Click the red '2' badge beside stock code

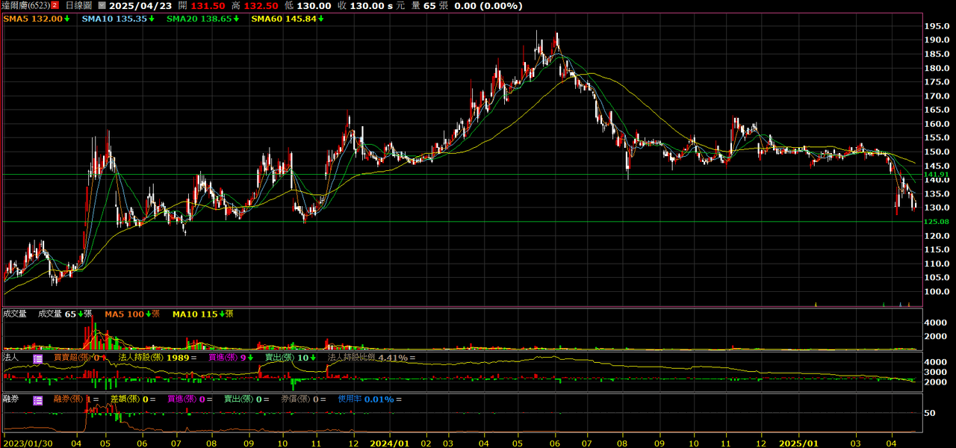pyautogui.click(x=55, y=6)
